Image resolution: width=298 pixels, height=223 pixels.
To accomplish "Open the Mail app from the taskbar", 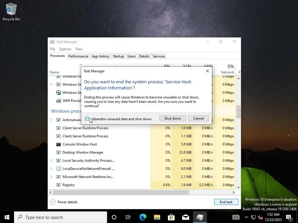I will click(x=185, y=217).
